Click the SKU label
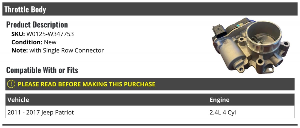The image size is (300, 128). click(x=18, y=34)
